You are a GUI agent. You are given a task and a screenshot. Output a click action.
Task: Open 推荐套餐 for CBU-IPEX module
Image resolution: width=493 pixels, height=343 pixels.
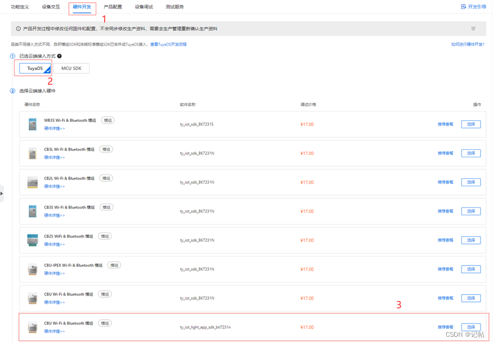pos(446,269)
